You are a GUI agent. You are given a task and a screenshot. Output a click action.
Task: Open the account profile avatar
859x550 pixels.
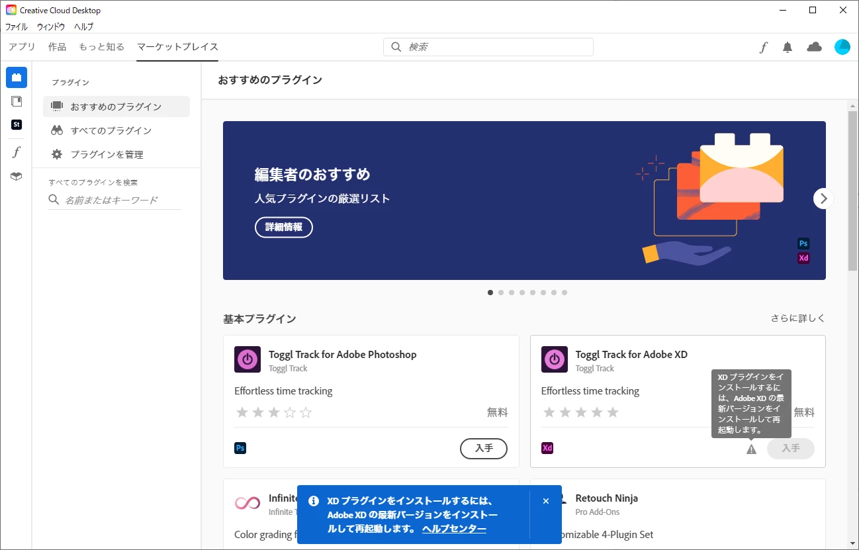pyautogui.click(x=842, y=47)
